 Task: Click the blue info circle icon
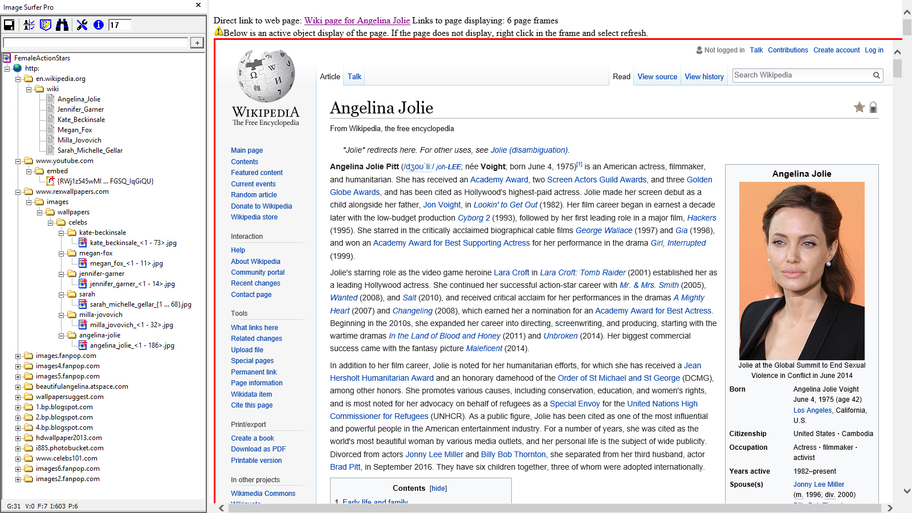point(99,25)
